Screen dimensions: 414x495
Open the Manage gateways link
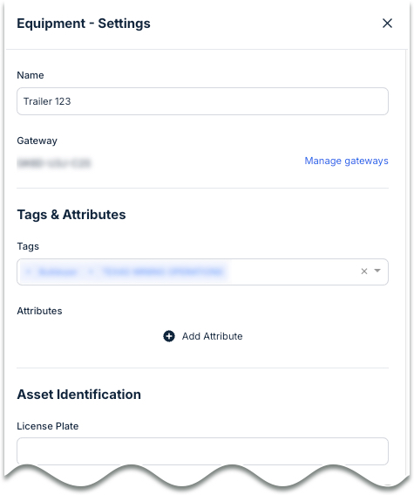pyautogui.click(x=346, y=161)
